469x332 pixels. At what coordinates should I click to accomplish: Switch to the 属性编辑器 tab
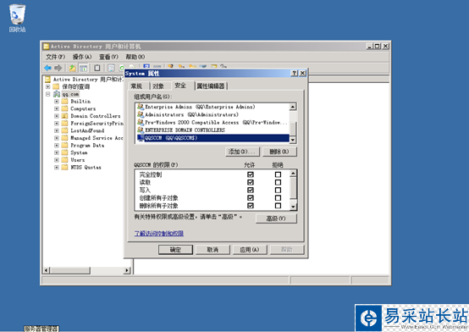[211, 86]
